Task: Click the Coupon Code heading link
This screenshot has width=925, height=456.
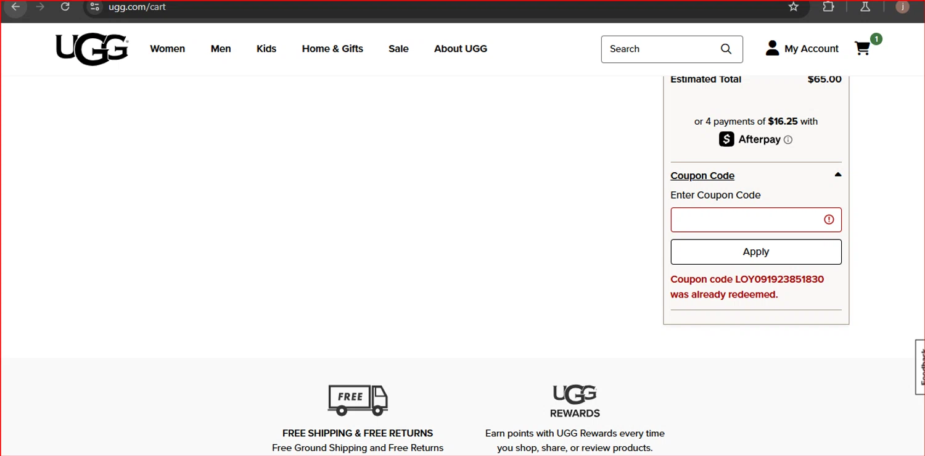Action: (x=702, y=176)
